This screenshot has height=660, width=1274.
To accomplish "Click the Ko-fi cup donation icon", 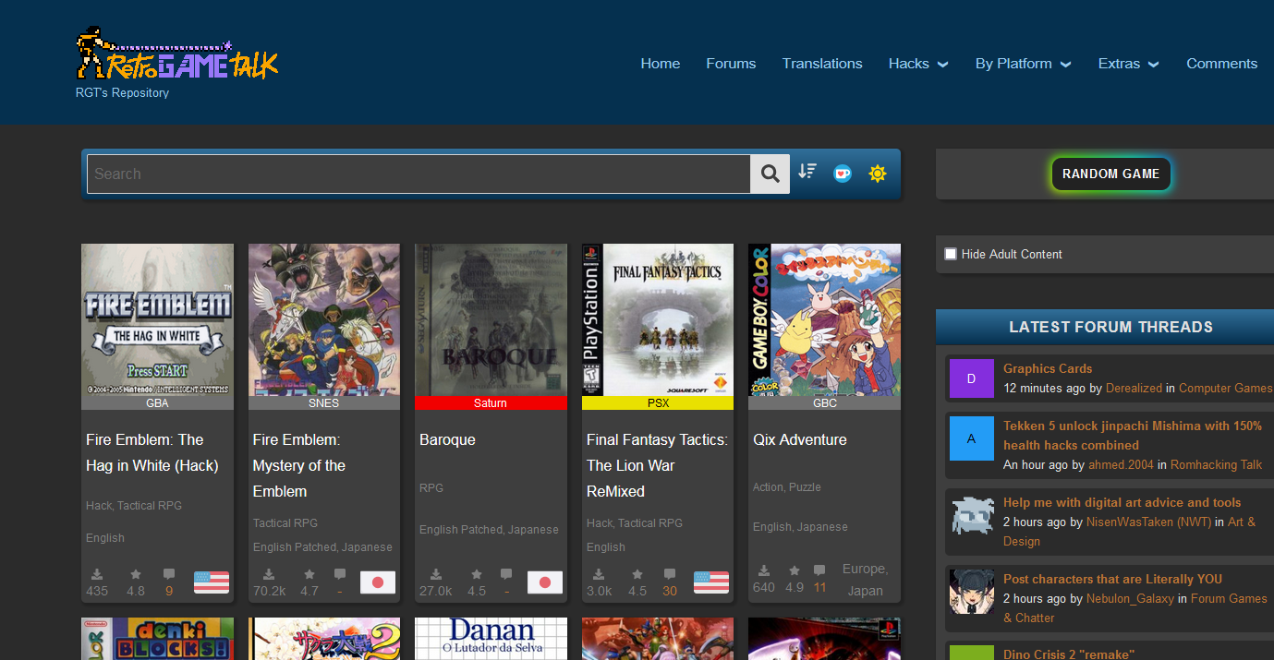I will point(843,173).
